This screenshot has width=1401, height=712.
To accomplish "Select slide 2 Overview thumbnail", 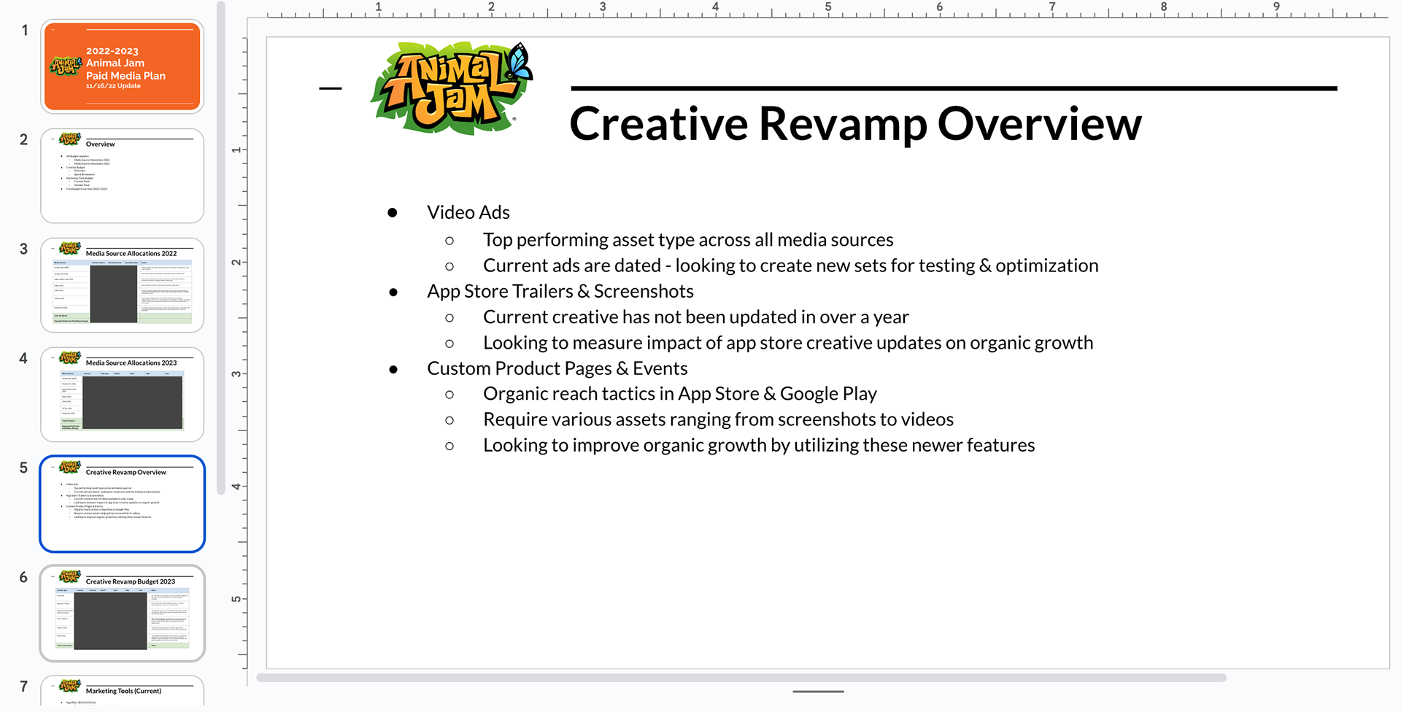I will coord(122,176).
